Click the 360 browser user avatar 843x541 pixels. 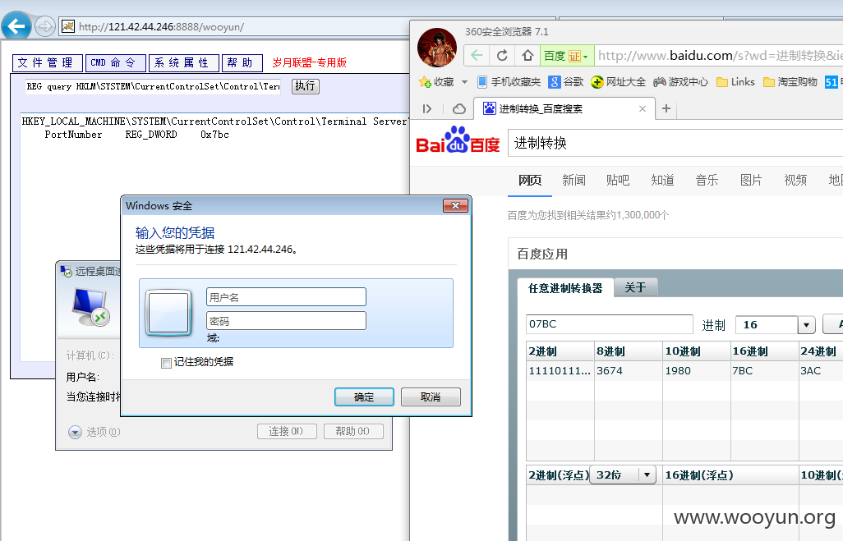[437, 48]
